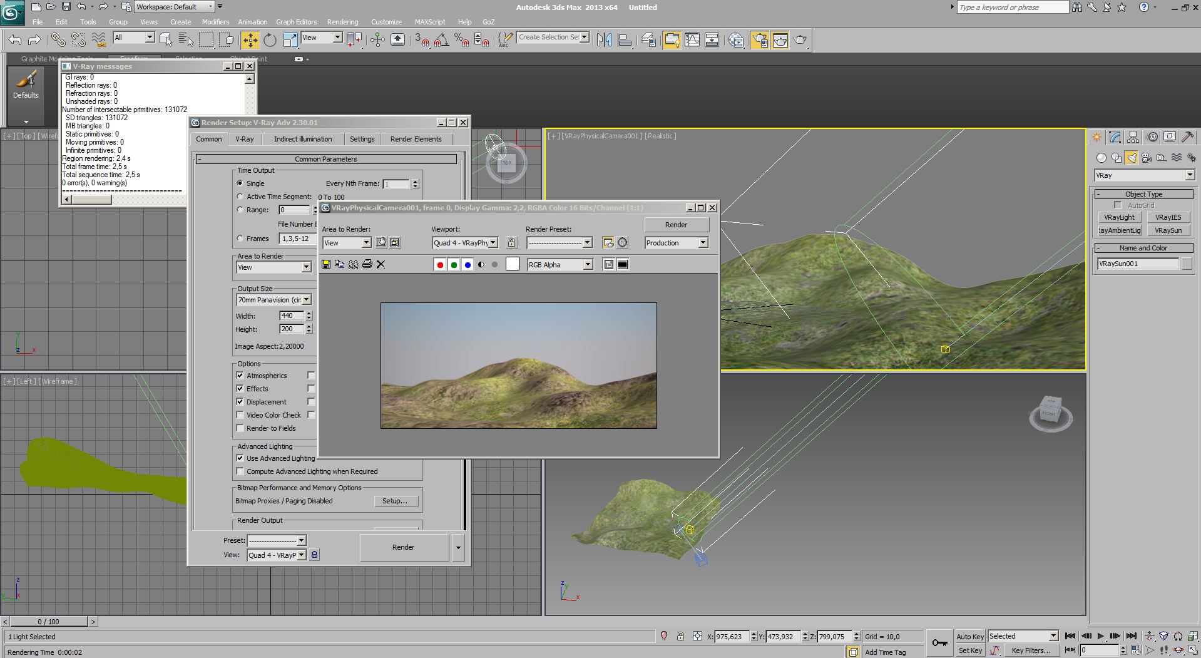
Task: Enable the Render to Fields checkbox
Action: click(240, 428)
